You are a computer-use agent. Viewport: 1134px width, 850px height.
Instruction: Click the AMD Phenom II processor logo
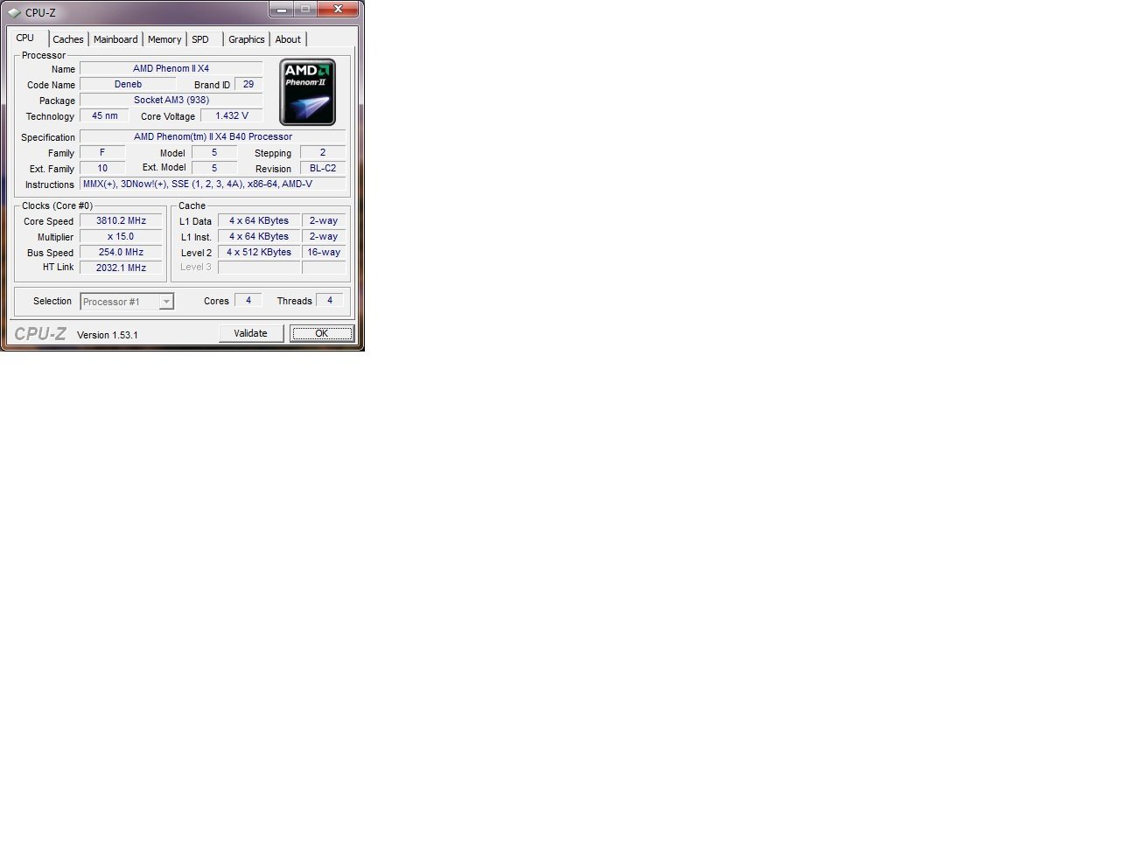[x=307, y=92]
